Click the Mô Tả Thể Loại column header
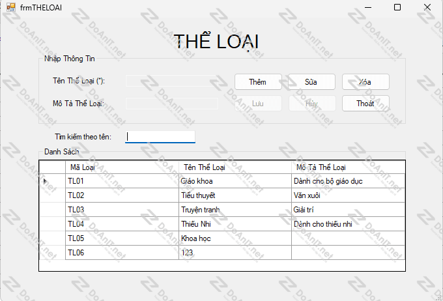 point(348,167)
